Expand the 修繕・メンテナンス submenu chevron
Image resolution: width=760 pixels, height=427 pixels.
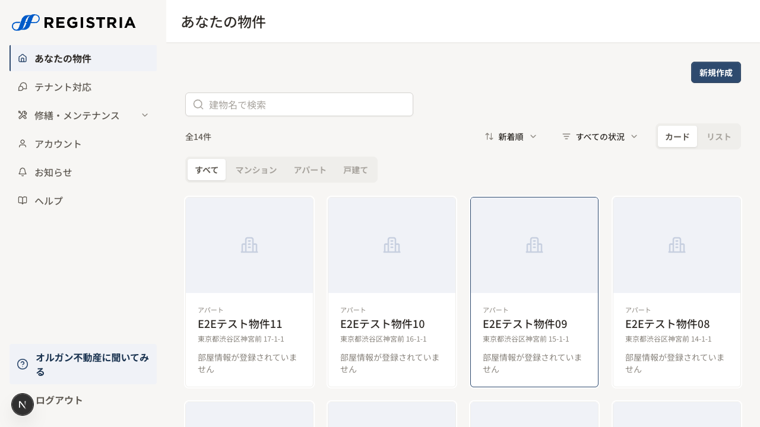[x=145, y=115]
